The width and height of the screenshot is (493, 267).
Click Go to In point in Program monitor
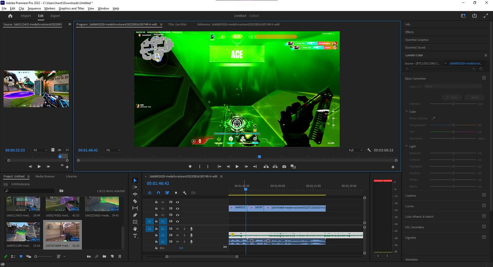coord(219,166)
